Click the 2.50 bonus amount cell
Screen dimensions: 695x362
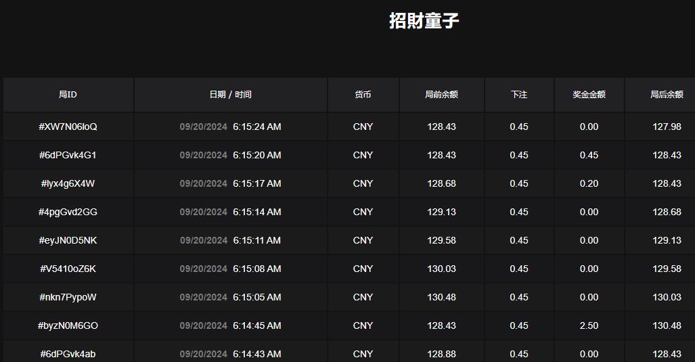(x=589, y=325)
